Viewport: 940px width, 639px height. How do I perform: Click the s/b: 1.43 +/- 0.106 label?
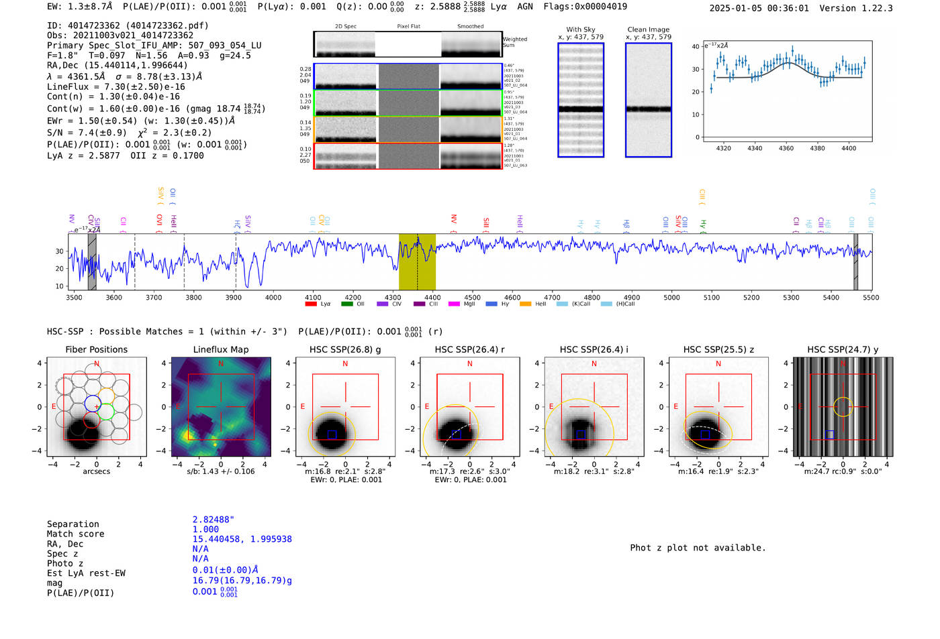[x=221, y=471]
